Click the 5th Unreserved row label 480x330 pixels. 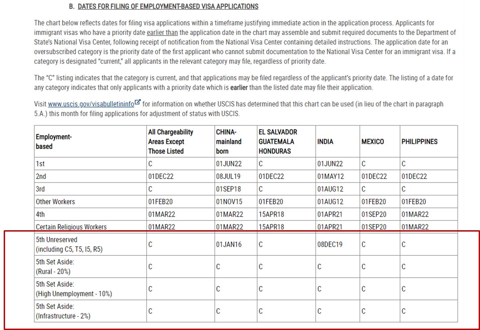[69, 244]
